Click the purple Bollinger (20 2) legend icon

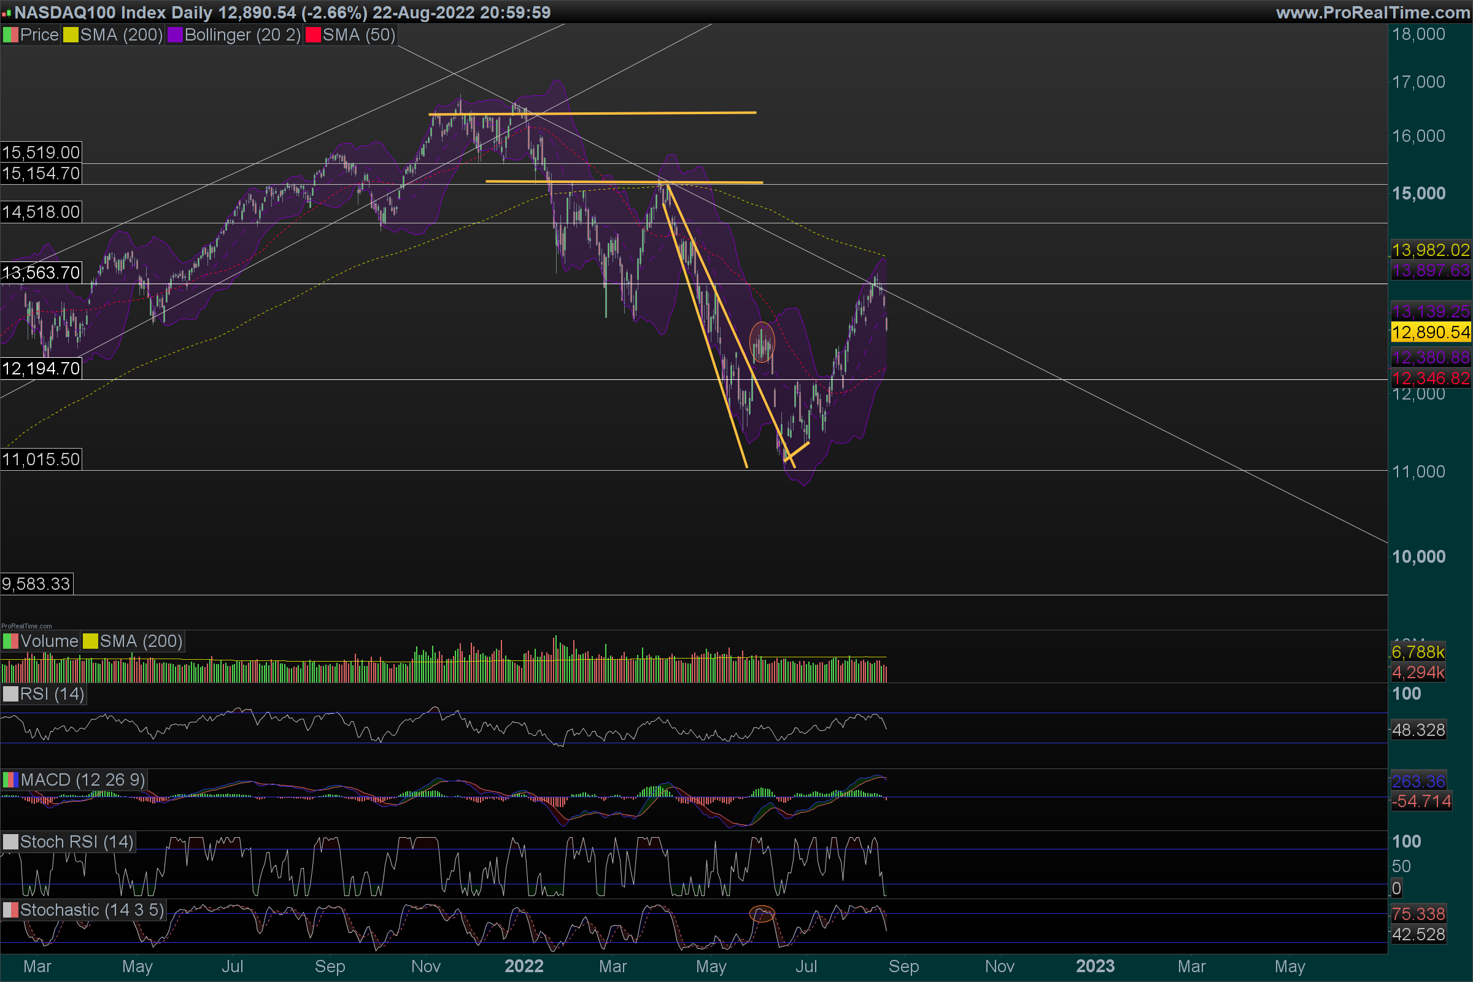[x=175, y=35]
